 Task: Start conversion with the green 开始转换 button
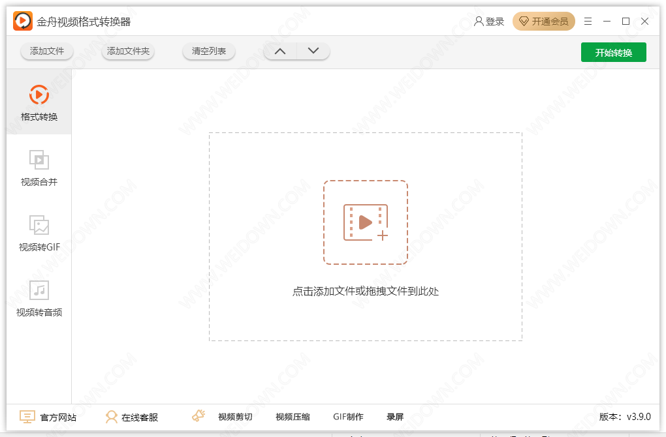coord(613,52)
